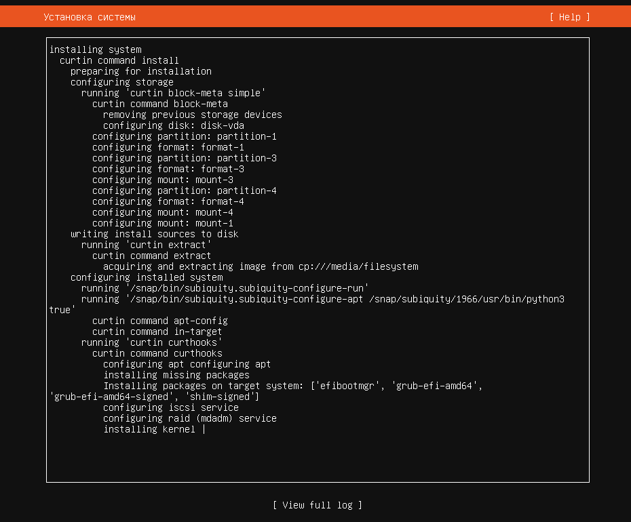Image resolution: width=631 pixels, height=522 pixels.
Task: Click the 'configuring storage' log line
Action: 122,82
